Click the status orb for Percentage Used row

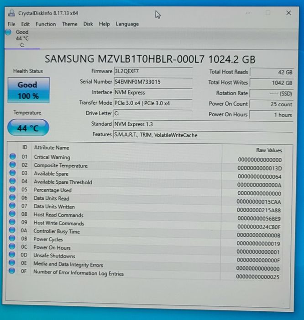(x=12, y=189)
